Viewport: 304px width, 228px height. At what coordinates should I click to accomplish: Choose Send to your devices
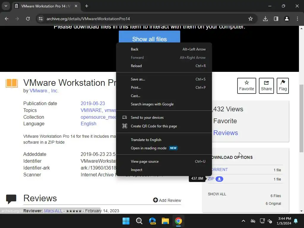pos(164,118)
